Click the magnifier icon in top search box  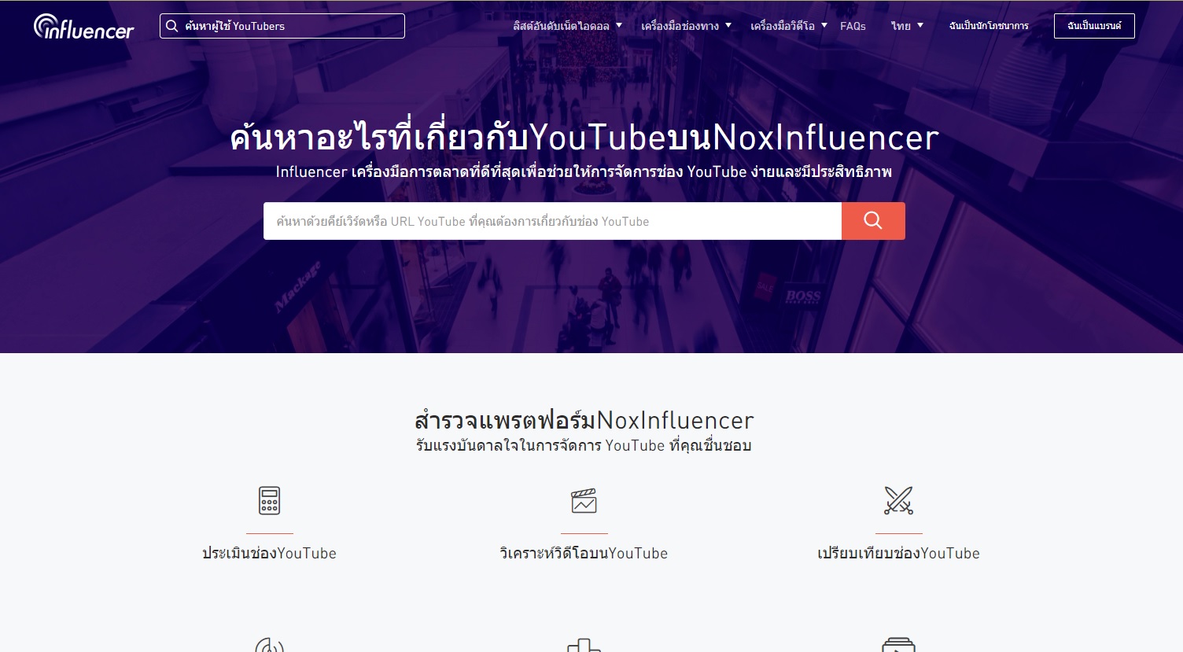point(171,26)
